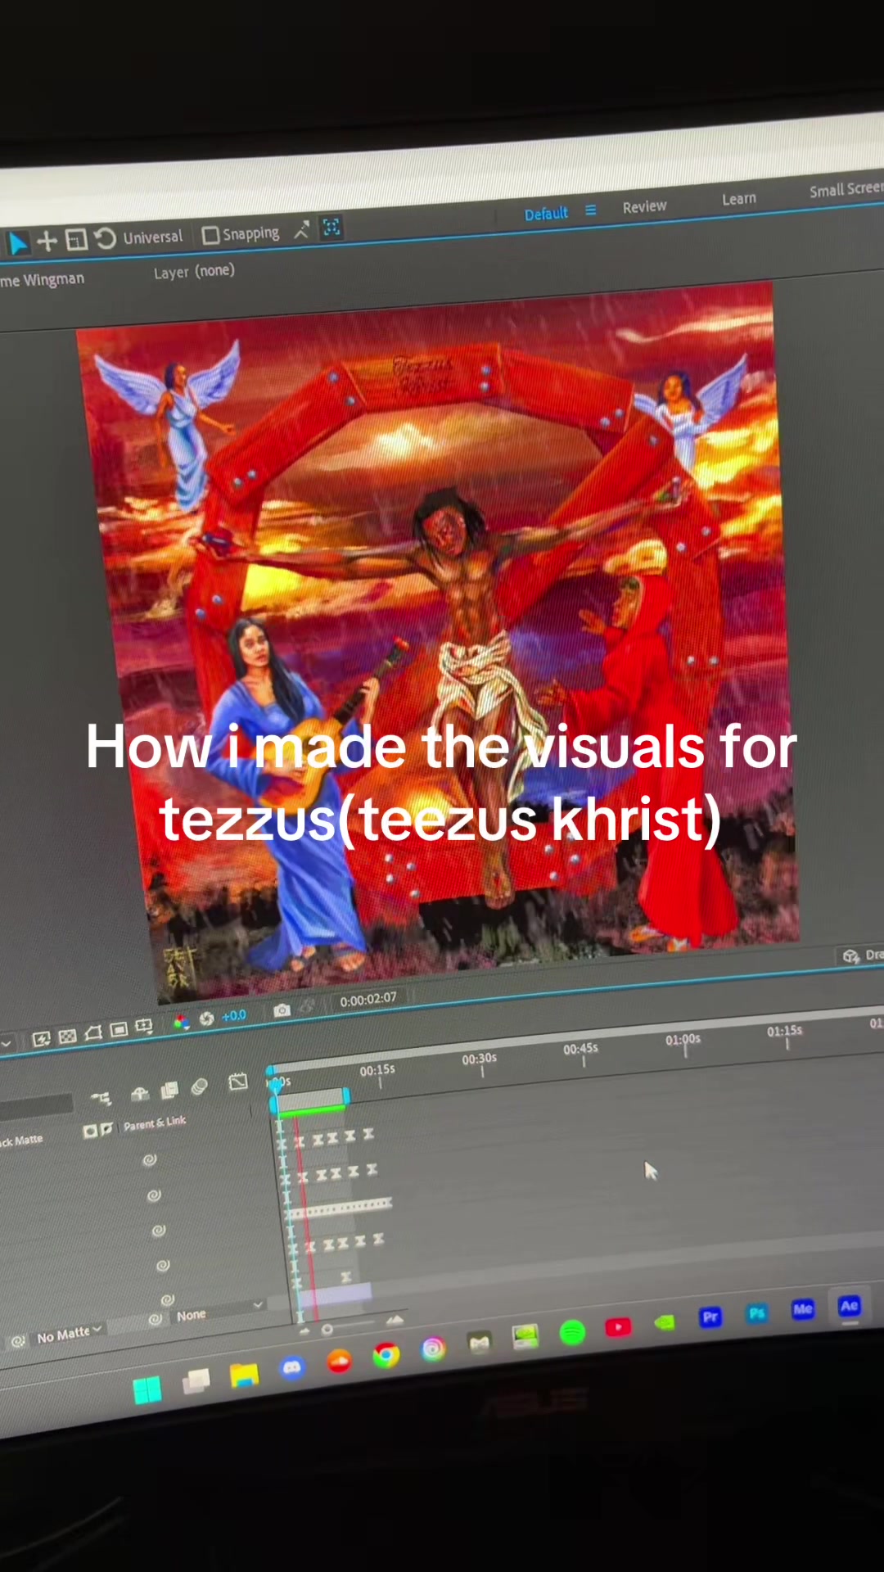This screenshot has height=1572, width=884.
Task: Toggle snap features bounding box icon
Action: (x=331, y=228)
